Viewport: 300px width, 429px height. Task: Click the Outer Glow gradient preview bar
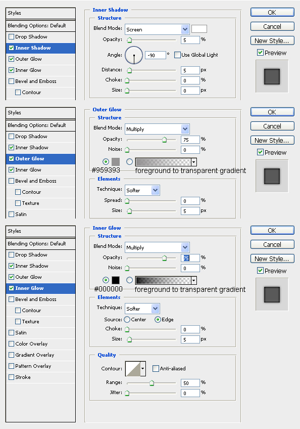click(x=163, y=162)
